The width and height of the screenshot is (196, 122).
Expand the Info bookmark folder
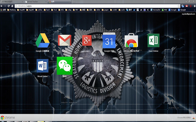61,10
